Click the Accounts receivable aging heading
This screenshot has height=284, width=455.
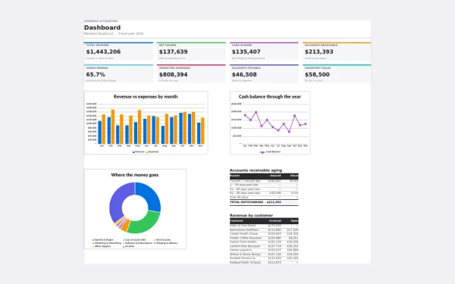(256, 170)
